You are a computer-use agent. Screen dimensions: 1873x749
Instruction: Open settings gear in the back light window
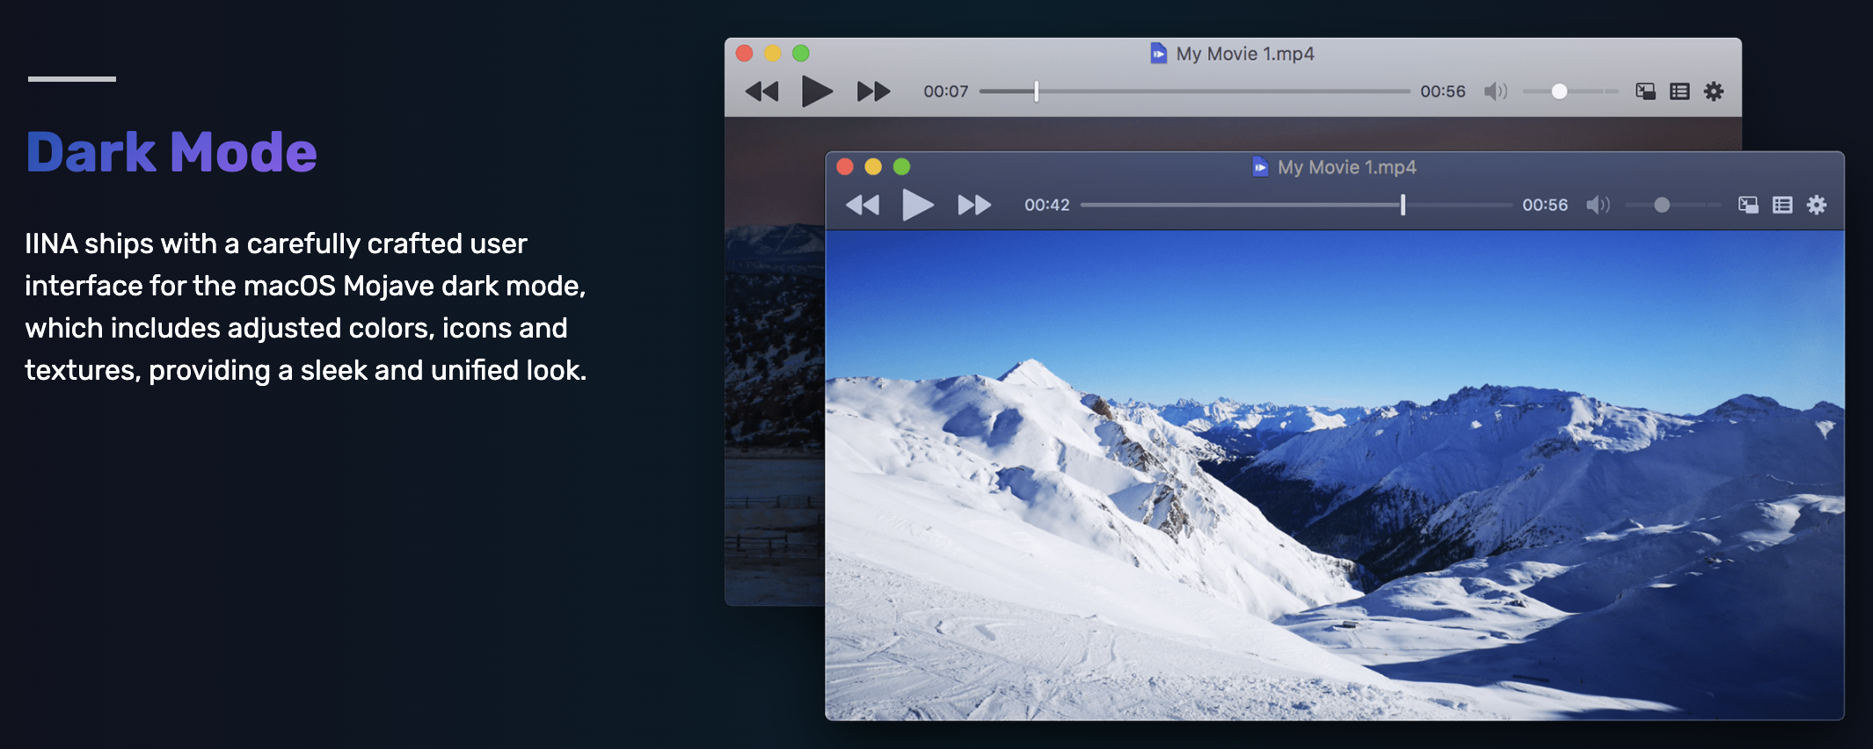1714,91
